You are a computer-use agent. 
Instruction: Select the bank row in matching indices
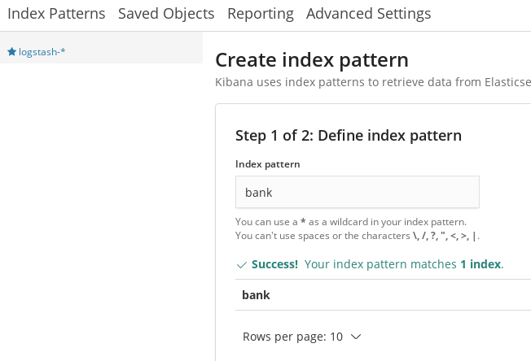point(383,295)
